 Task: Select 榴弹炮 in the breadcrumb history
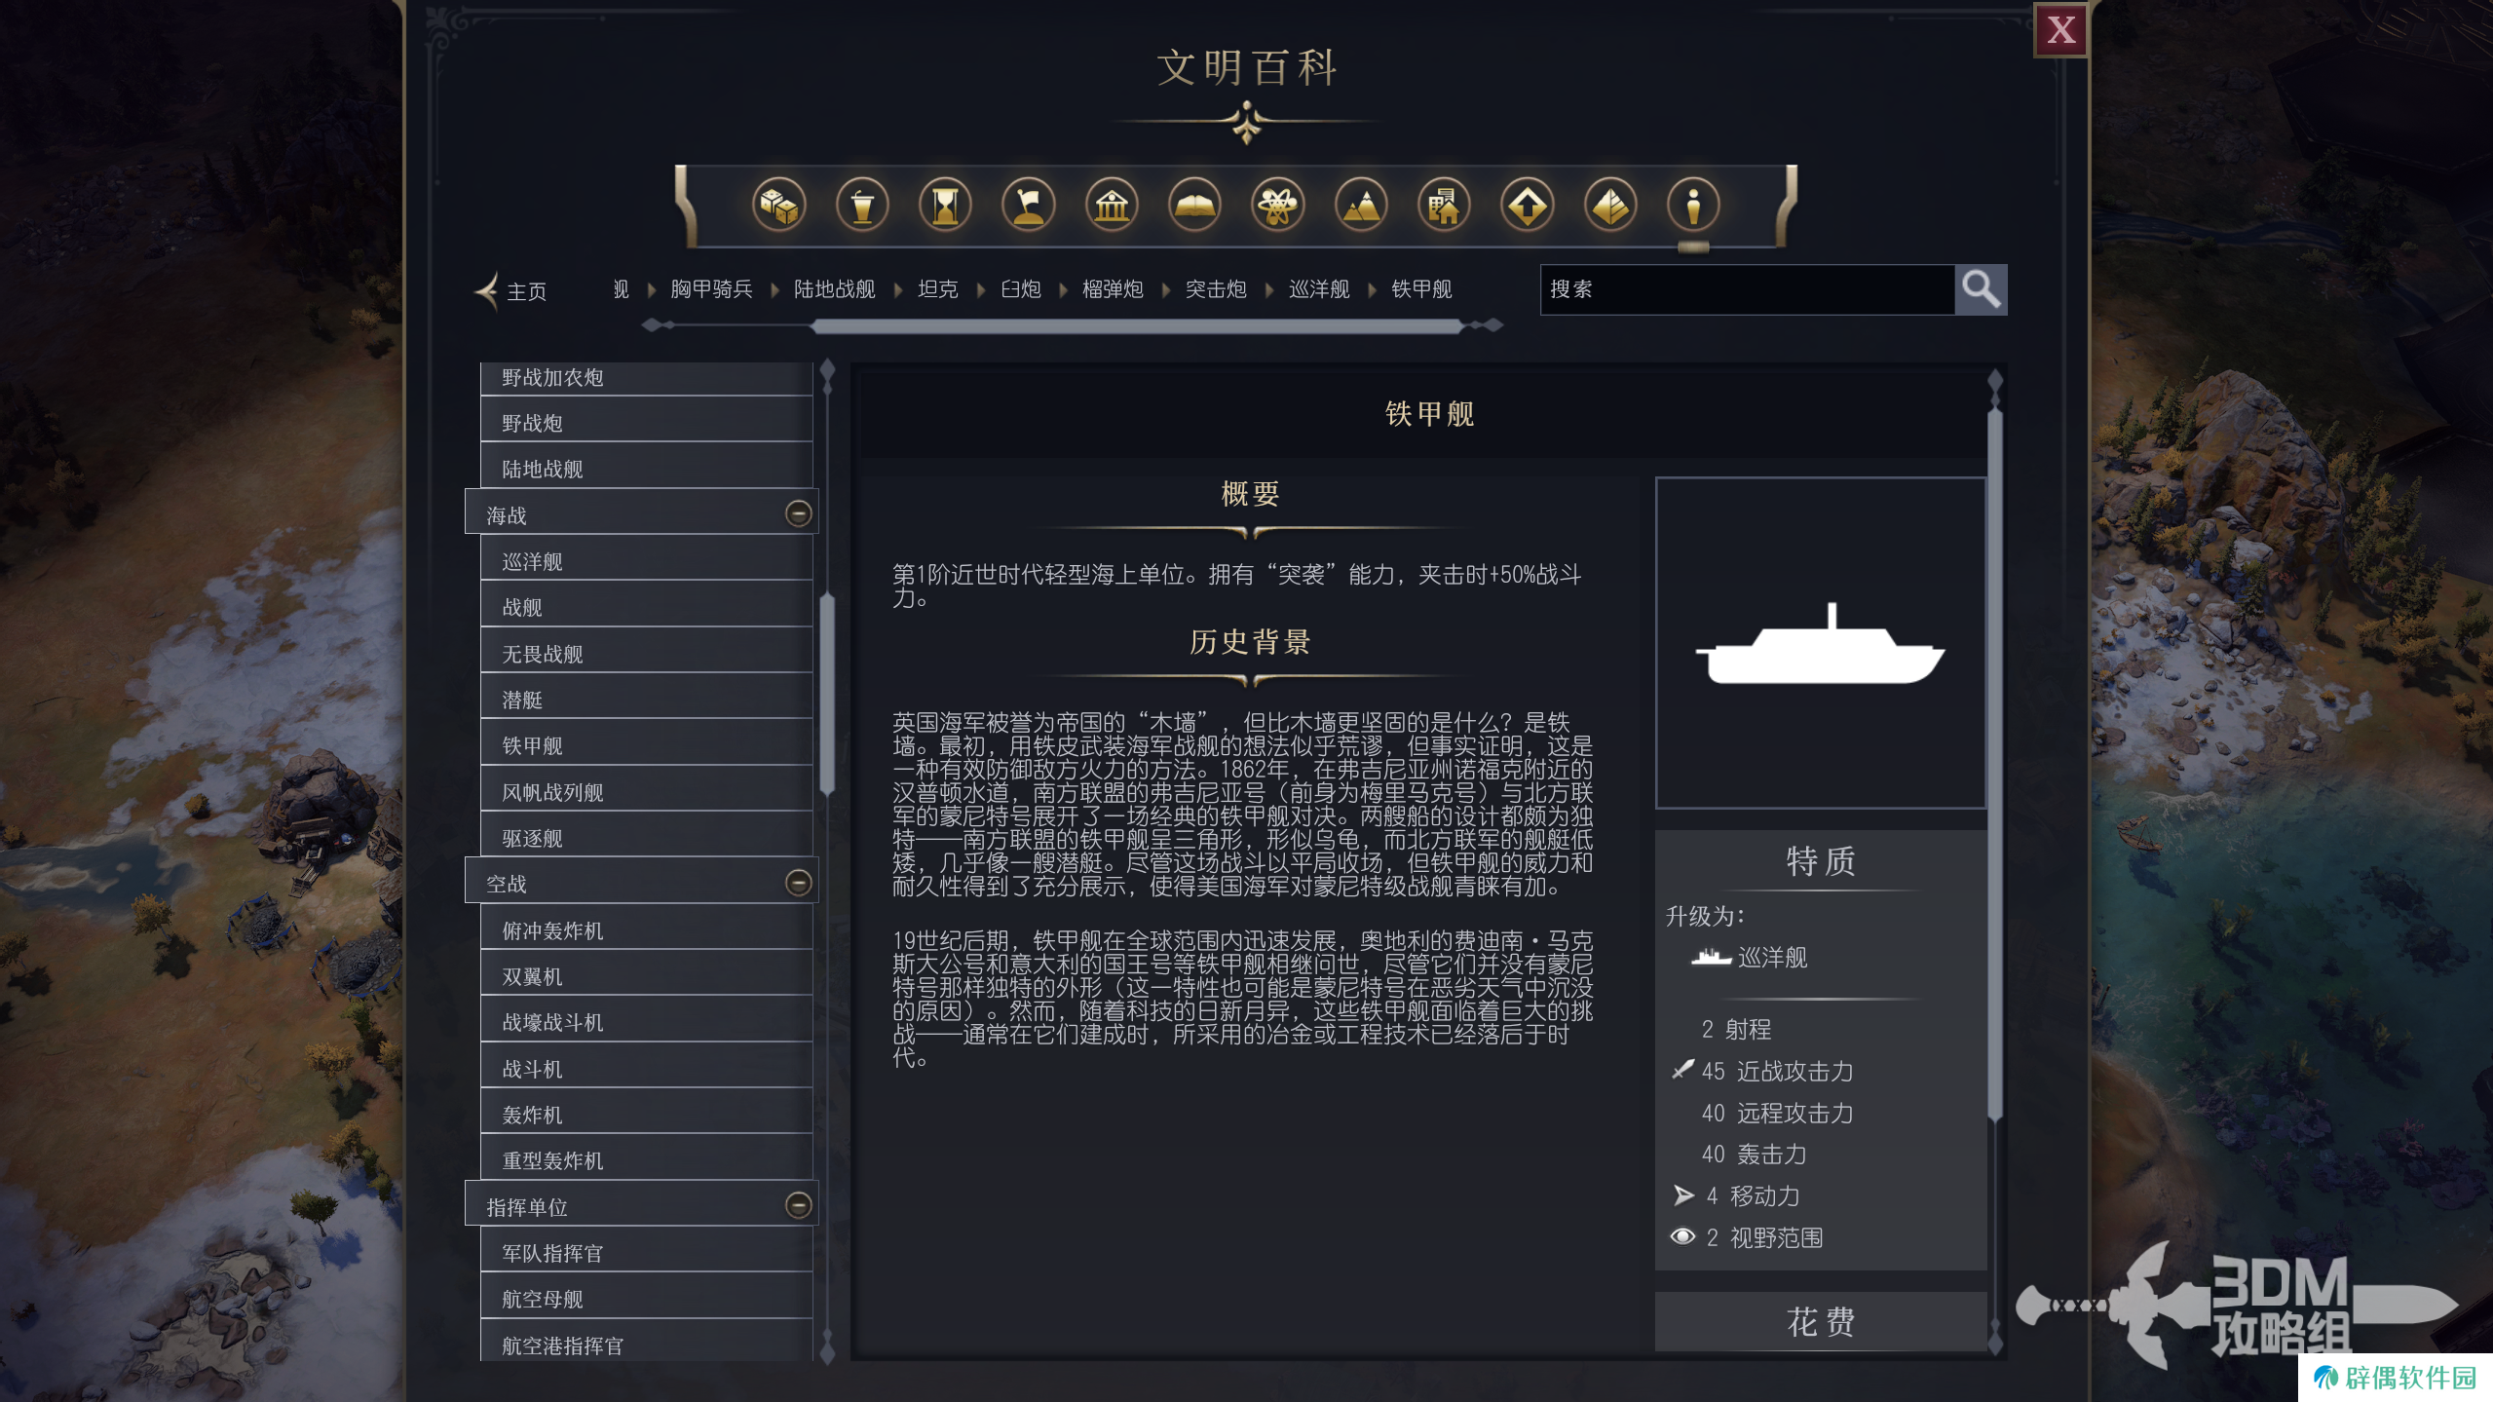click(x=1112, y=289)
